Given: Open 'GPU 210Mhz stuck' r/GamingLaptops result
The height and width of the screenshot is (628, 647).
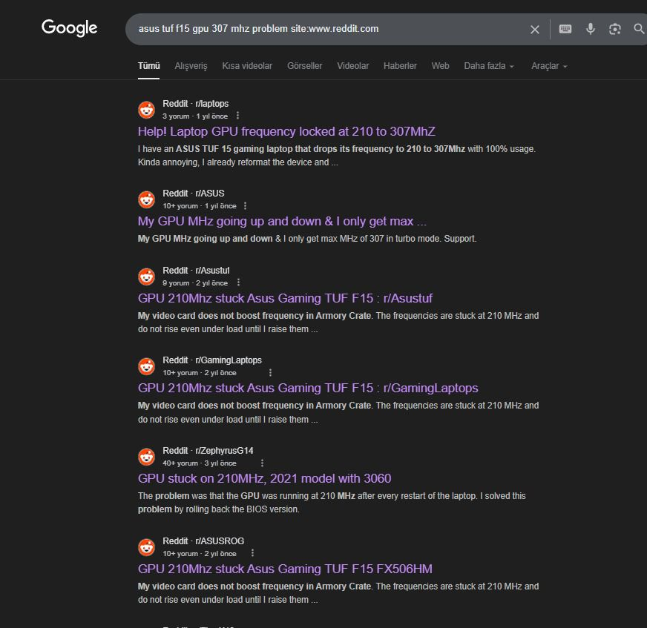Looking at the screenshot, I should 308,389.
